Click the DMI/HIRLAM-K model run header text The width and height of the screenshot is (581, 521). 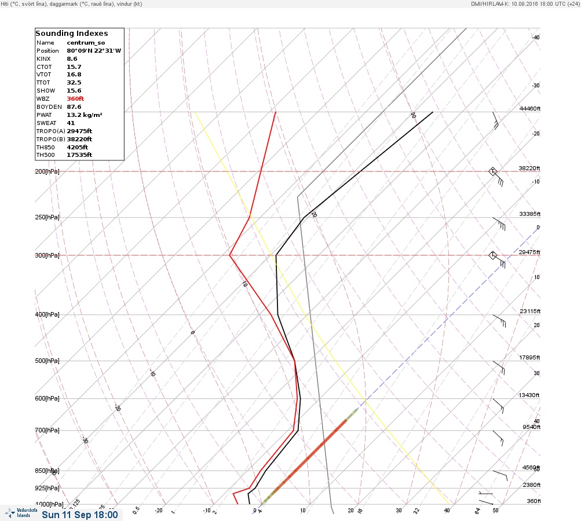pyautogui.click(x=525, y=3)
